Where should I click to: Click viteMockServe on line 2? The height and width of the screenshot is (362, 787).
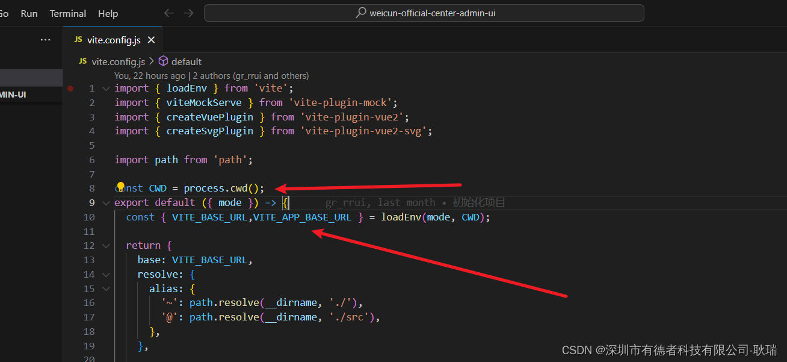pos(203,102)
